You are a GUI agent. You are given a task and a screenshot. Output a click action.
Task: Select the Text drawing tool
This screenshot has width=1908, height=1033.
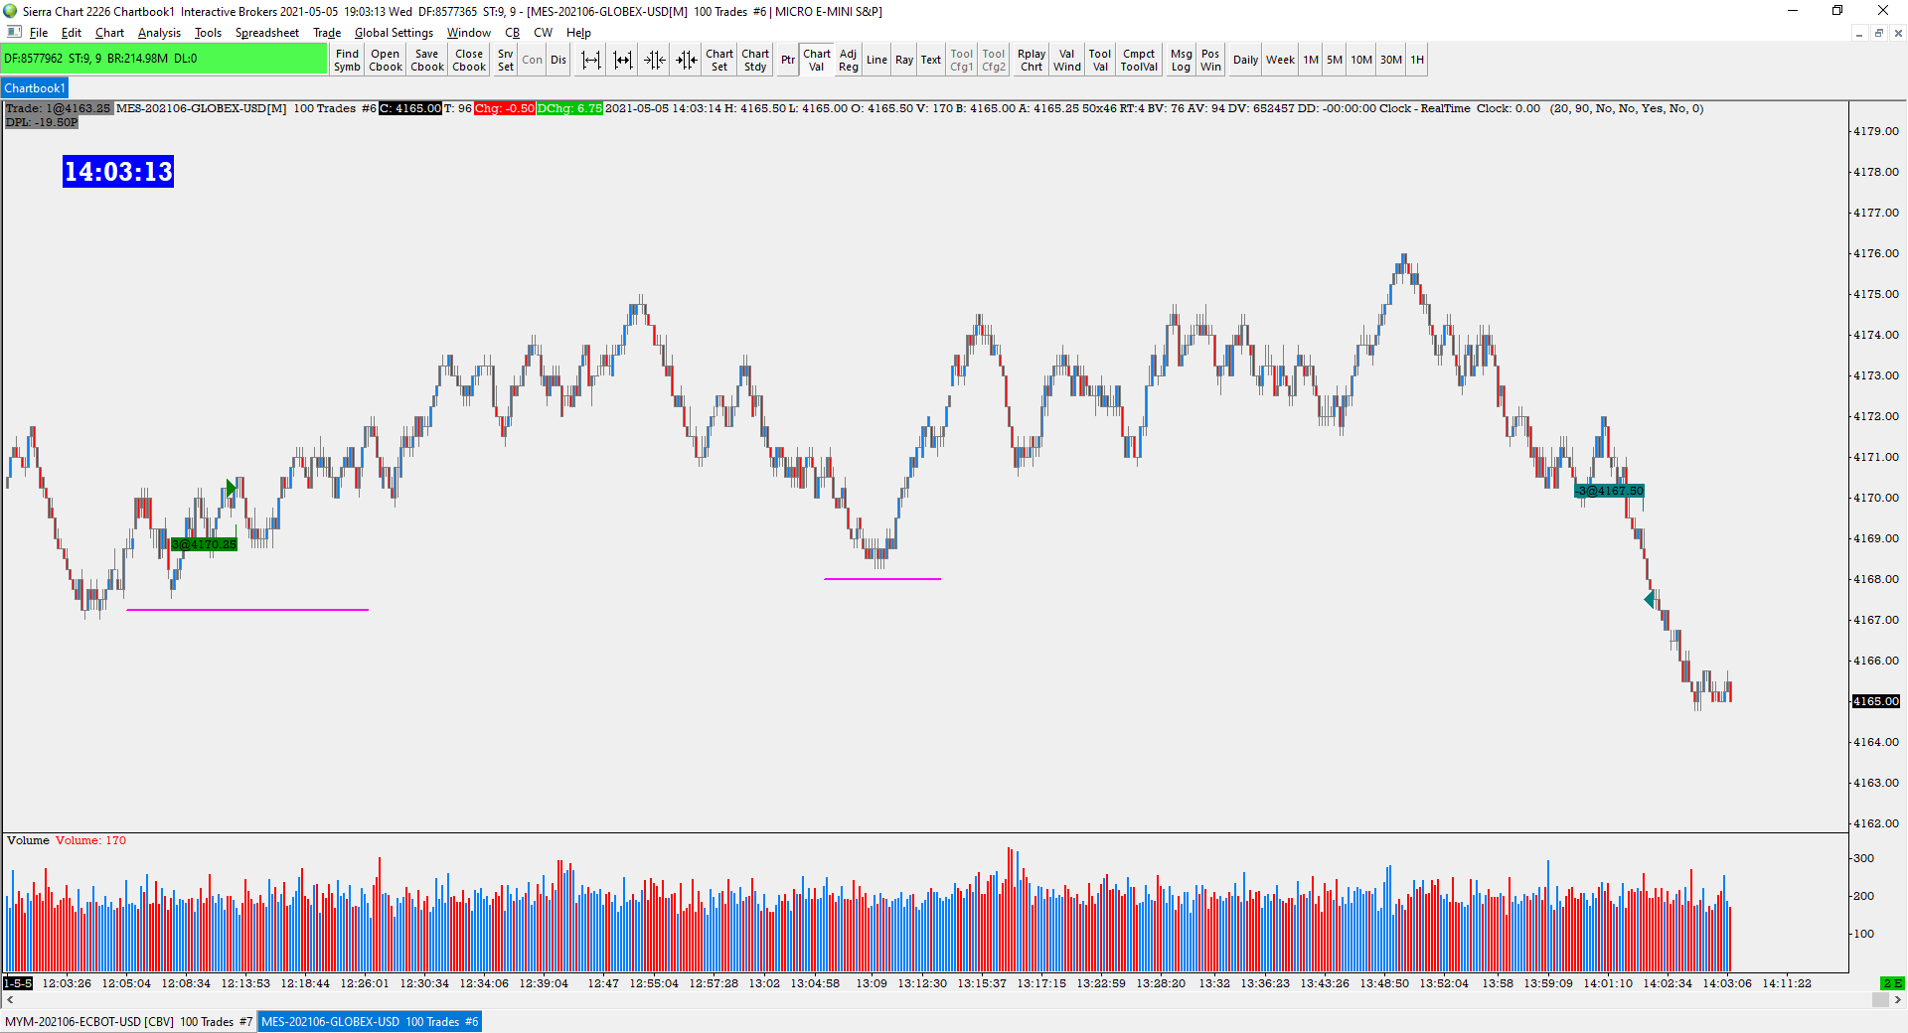(931, 60)
